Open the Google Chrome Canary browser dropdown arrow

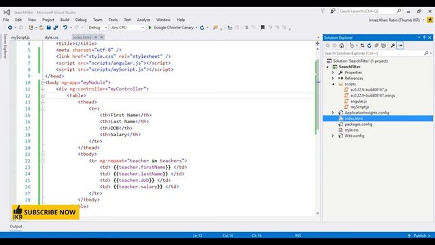[x=196, y=27]
